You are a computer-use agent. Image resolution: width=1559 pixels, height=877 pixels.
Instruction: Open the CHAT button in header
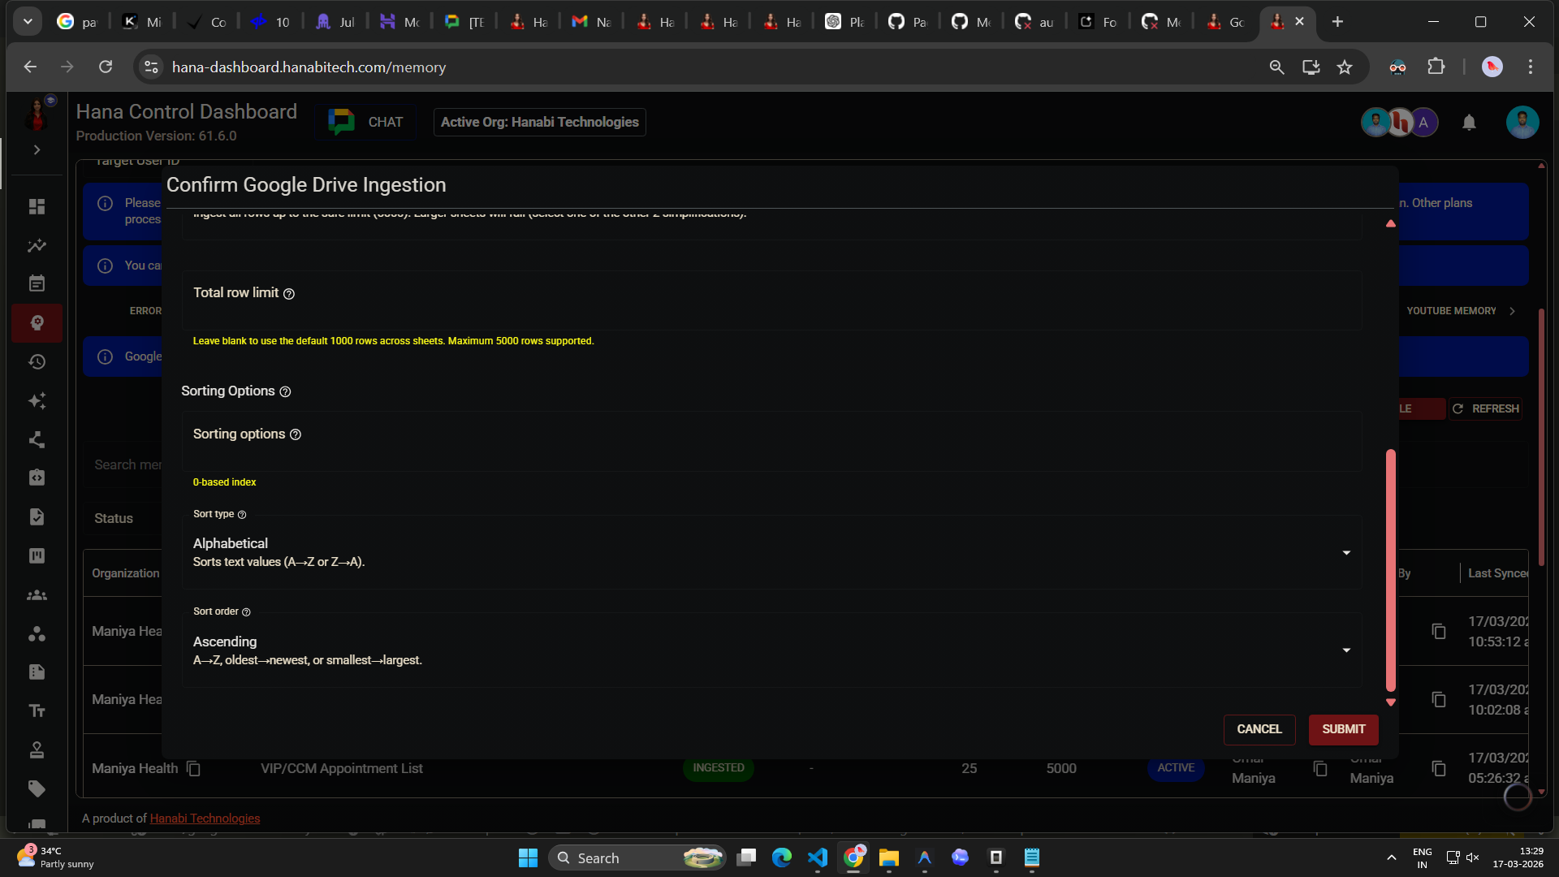[x=366, y=123]
